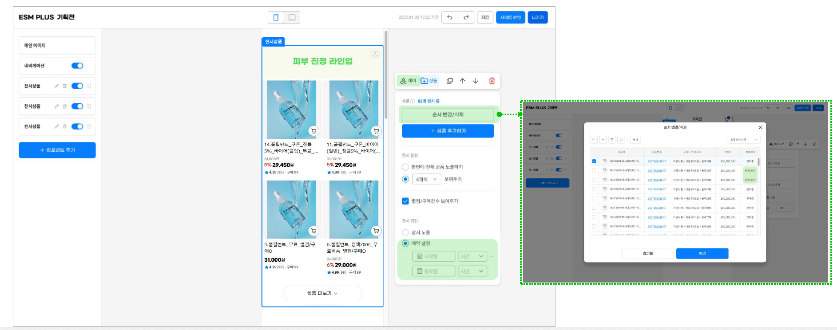Select the 상시 노출 radio button
Viewport: 837px width, 330px height.
(405, 232)
